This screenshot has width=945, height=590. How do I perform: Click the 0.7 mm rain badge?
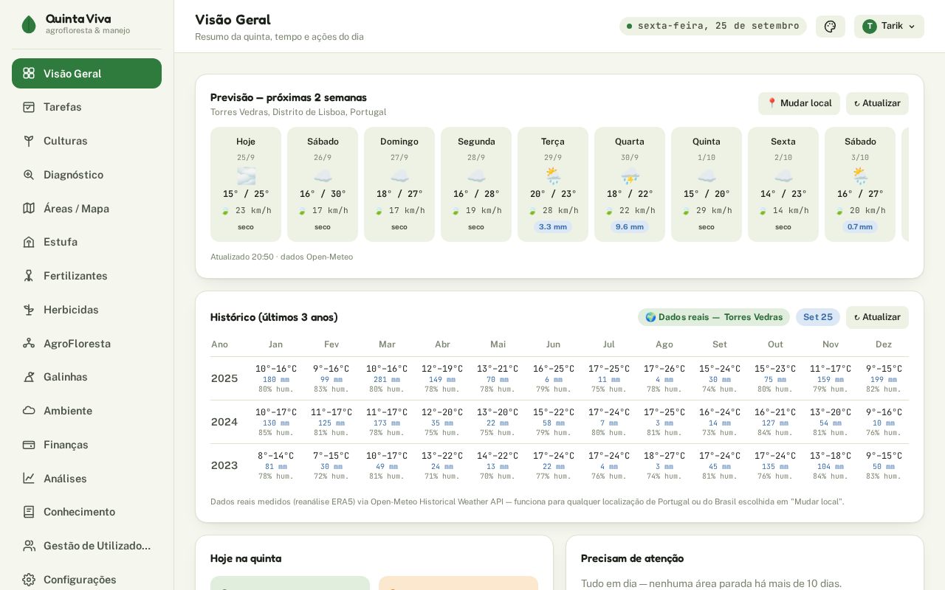860,227
